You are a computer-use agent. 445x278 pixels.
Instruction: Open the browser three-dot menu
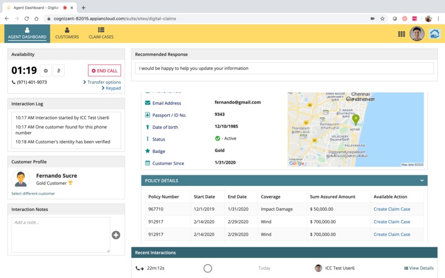point(438,18)
